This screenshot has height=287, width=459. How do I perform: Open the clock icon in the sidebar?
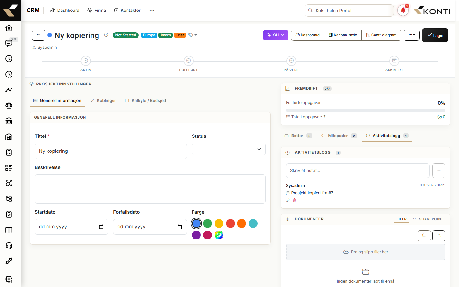[x=9, y=59]
